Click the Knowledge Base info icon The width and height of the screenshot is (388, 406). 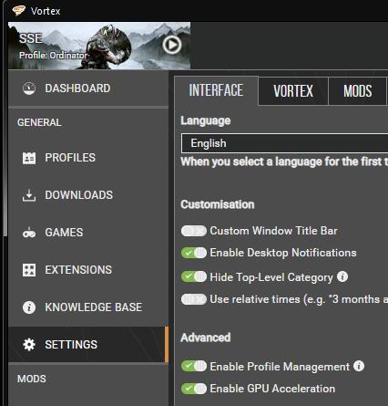pos(29,307)
